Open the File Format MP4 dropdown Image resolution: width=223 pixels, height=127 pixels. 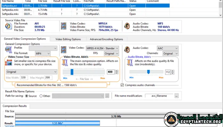[42, 53]
